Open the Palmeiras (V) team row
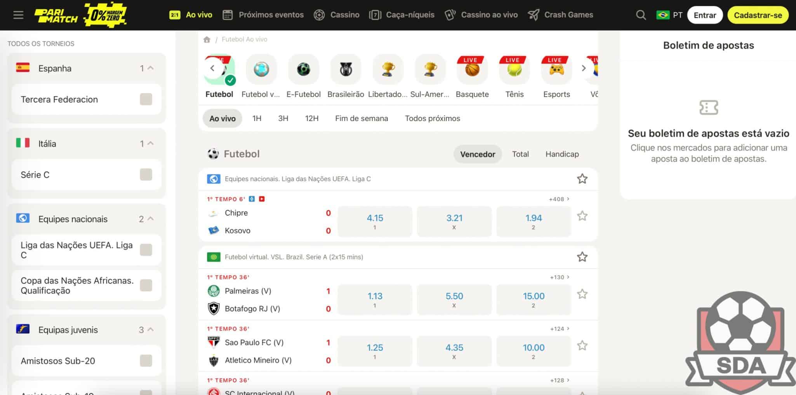Screen dimensions: 796x395 tap(269, 291)
